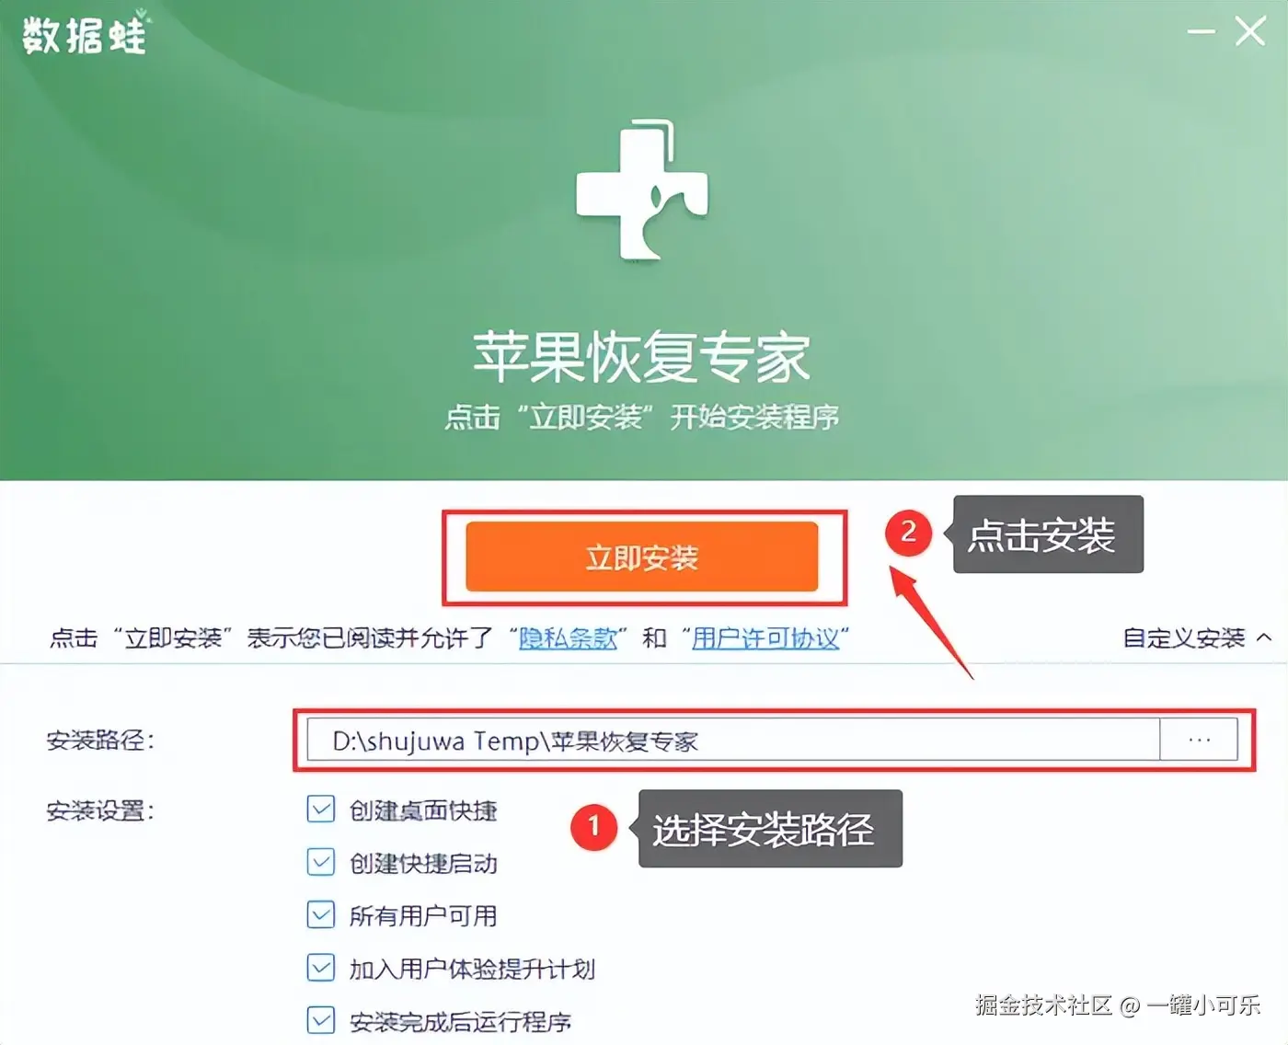Click the 安装路径 text field

[733, 740]
